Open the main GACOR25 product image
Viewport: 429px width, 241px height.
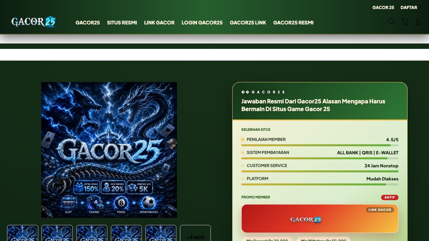109,150
